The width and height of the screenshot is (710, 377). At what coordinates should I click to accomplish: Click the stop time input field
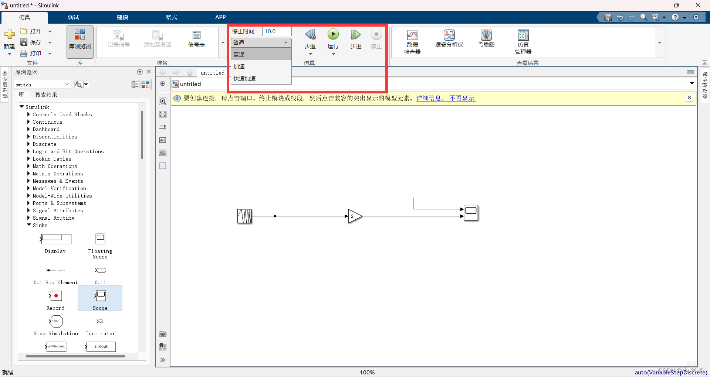(x=277, y=31)
